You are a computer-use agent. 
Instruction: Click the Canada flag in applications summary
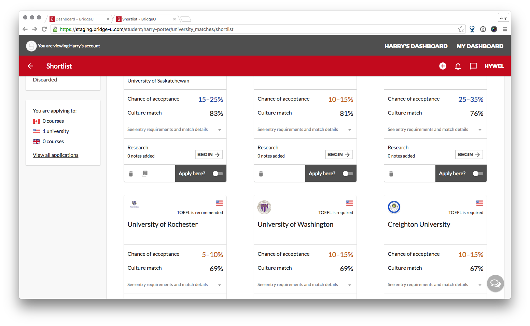tap(36, 121)
